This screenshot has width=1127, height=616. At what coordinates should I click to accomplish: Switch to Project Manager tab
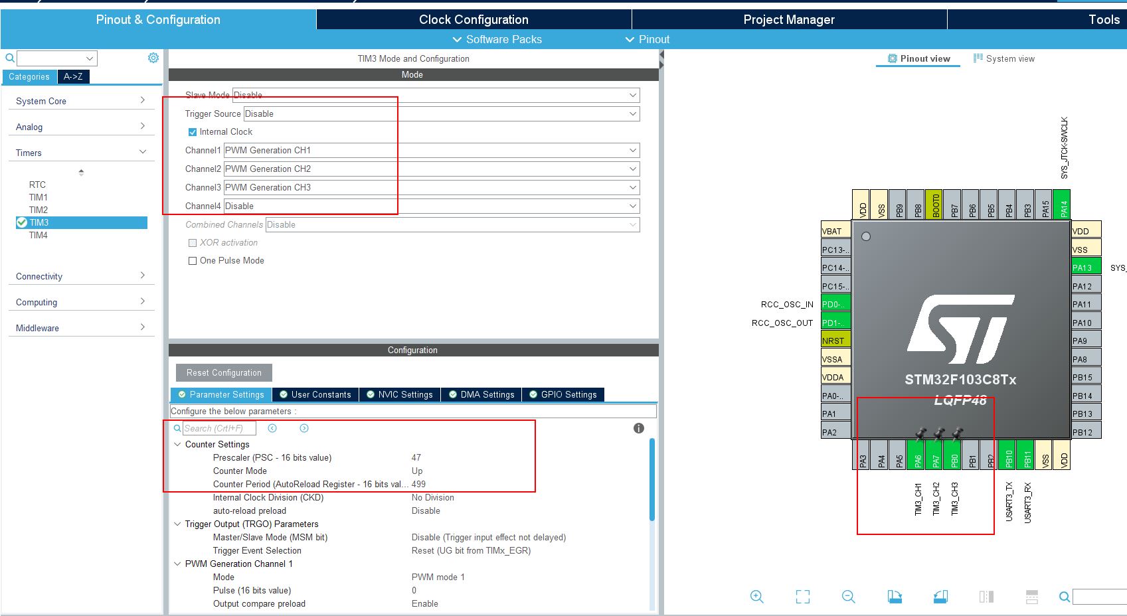789,19
